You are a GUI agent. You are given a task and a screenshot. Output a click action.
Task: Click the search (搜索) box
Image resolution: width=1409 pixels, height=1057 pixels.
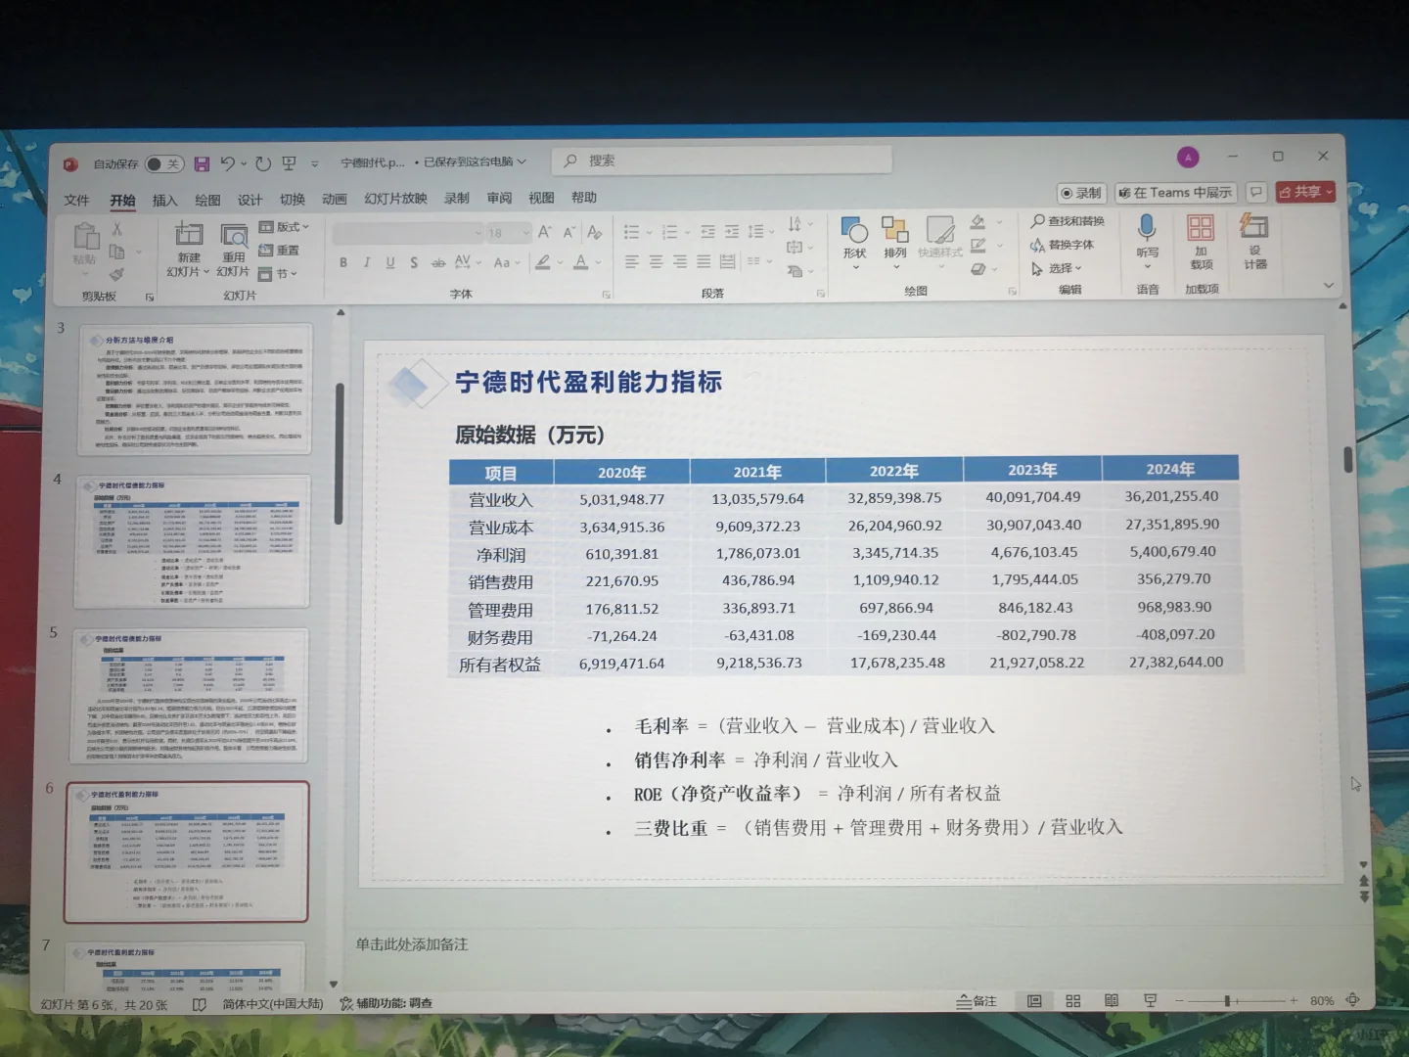point(722,161)
